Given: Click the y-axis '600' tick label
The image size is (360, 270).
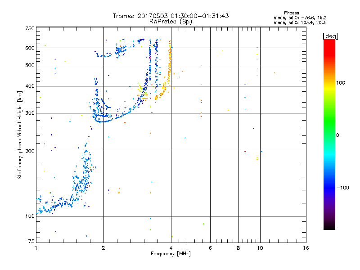Looking at the screenshot, I should tap(30, 48).
